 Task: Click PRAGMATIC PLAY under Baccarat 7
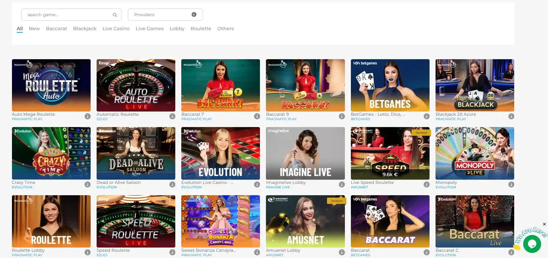coord(197,119)
